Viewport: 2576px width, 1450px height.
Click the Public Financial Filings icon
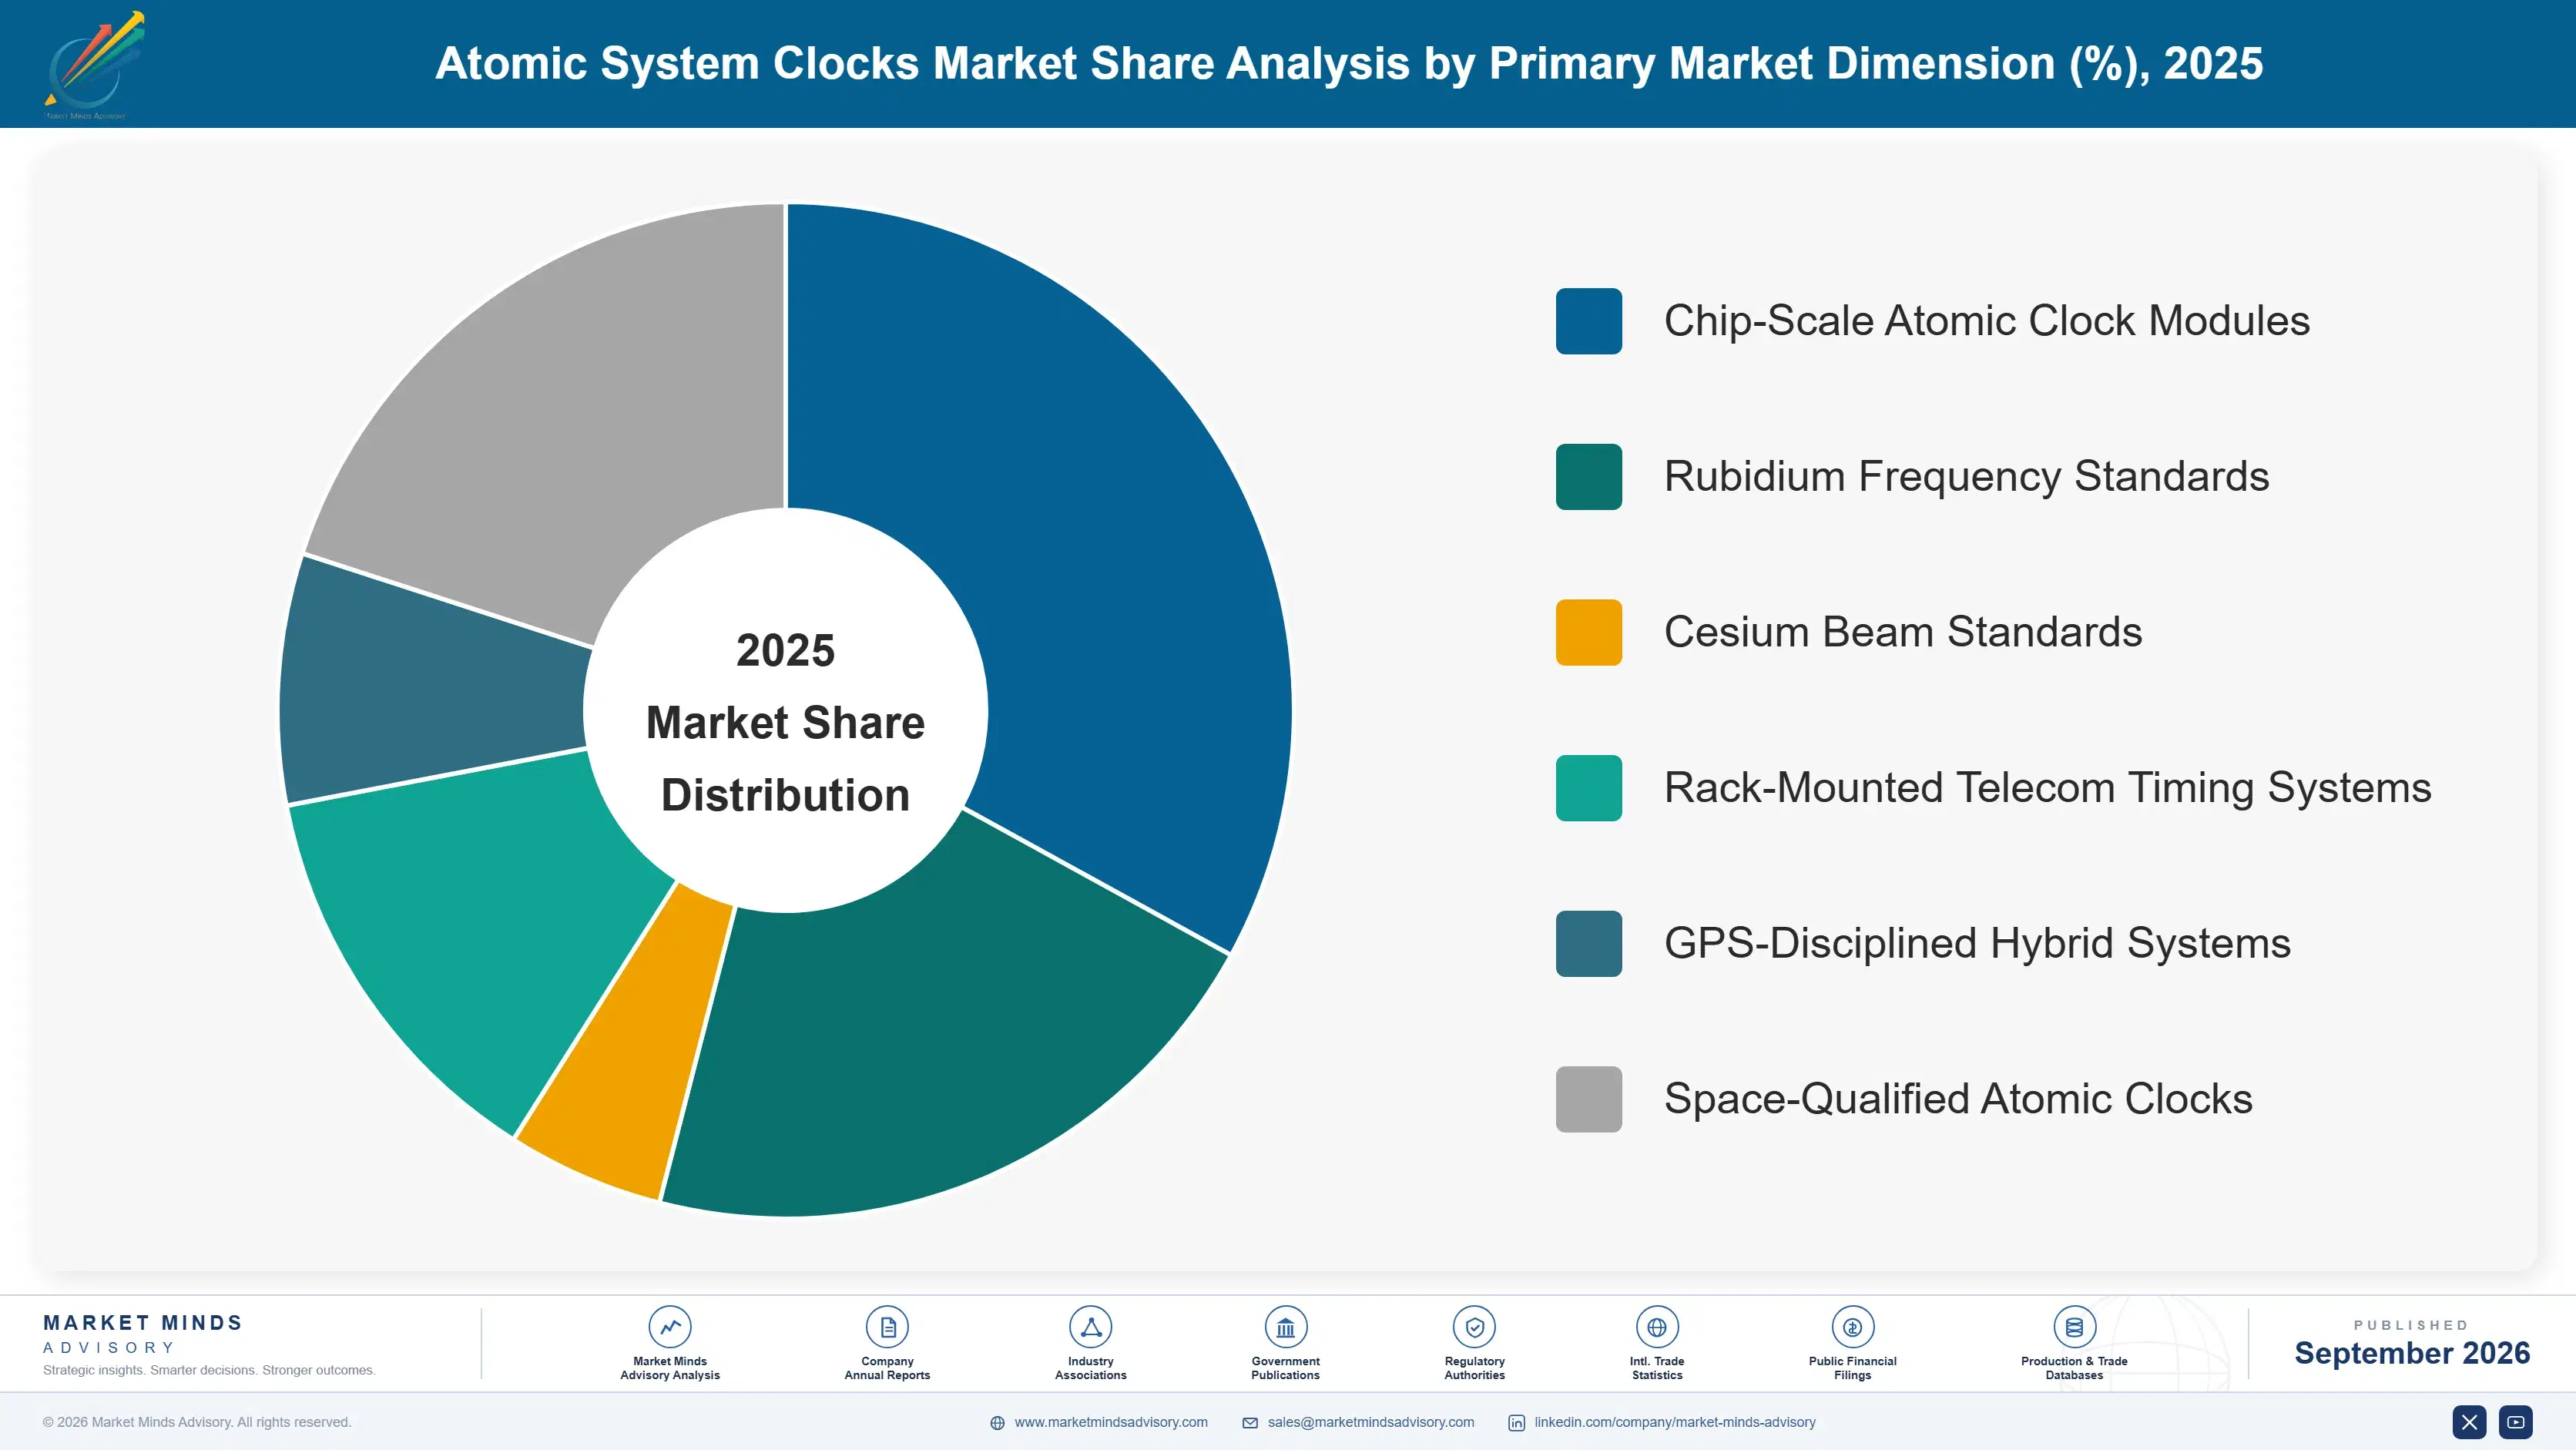[x=1852, y=1327]
